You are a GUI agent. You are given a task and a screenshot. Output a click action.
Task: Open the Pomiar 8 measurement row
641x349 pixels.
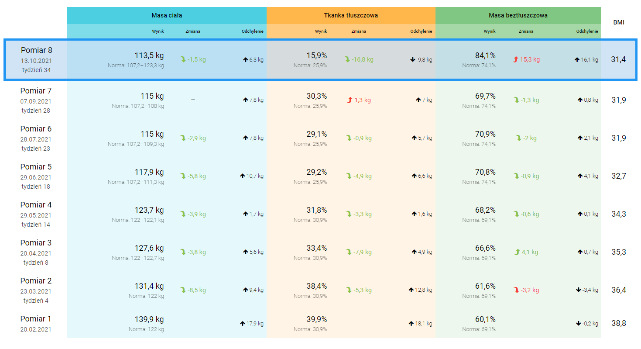320,60
